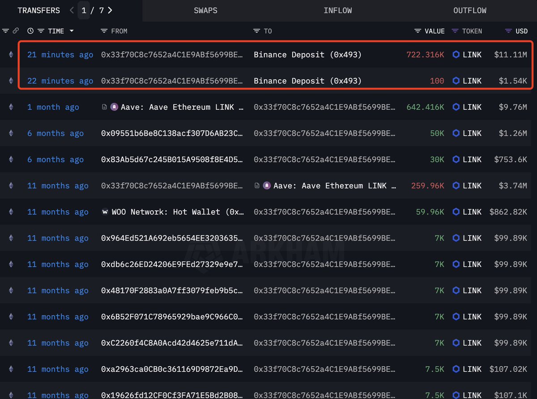Click the Ethereum icon on the 259.96K row
This screenshot has width=537, height=399.
[11, 186]
